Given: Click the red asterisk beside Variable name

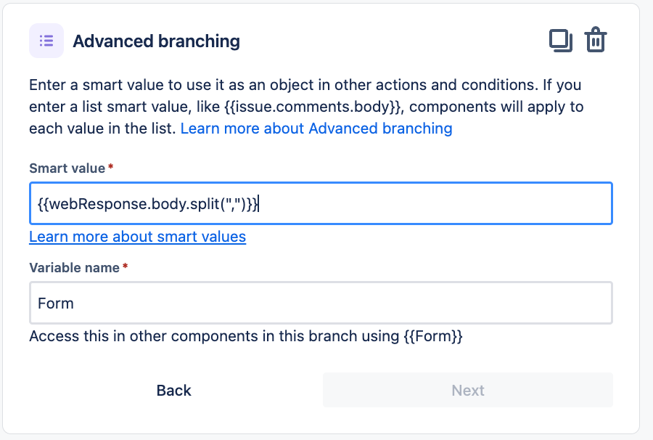Looking at the screenshot, I should (x=125, y=266).
